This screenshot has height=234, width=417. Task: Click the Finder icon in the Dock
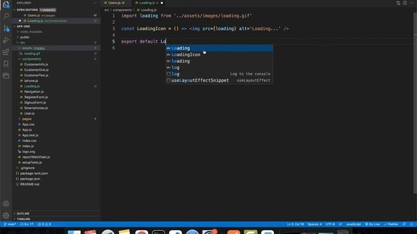click(74, 232)
